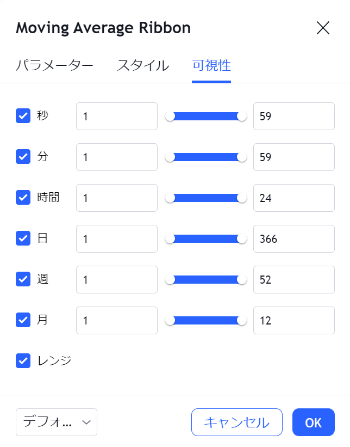Open the デフォ... defaults dropdown
350x447 pixels.
57,422
